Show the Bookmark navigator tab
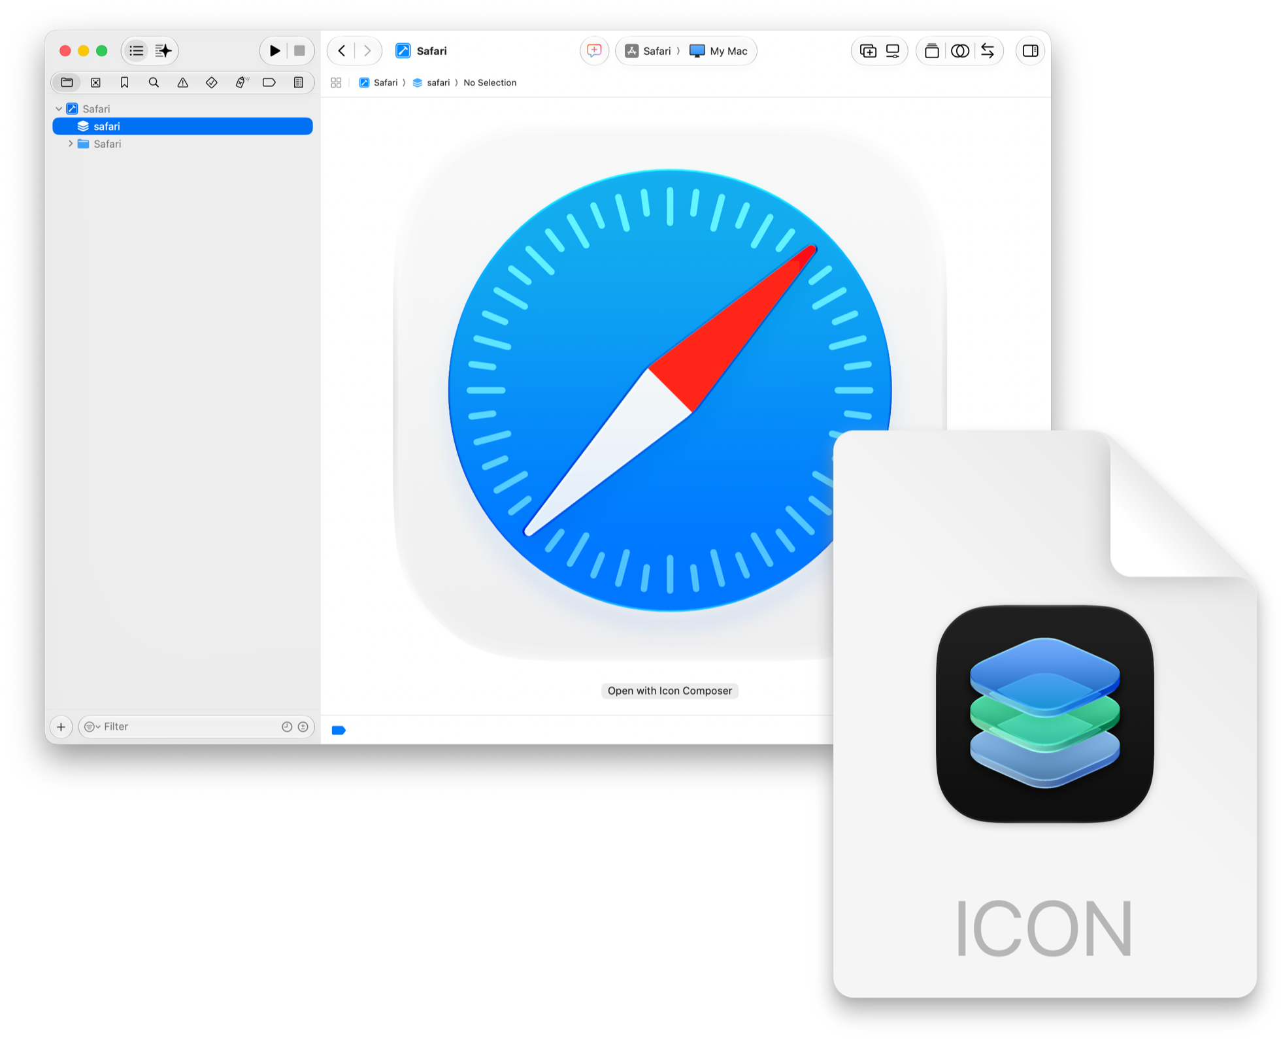The image size is (1281, 1039). (124, 82)
